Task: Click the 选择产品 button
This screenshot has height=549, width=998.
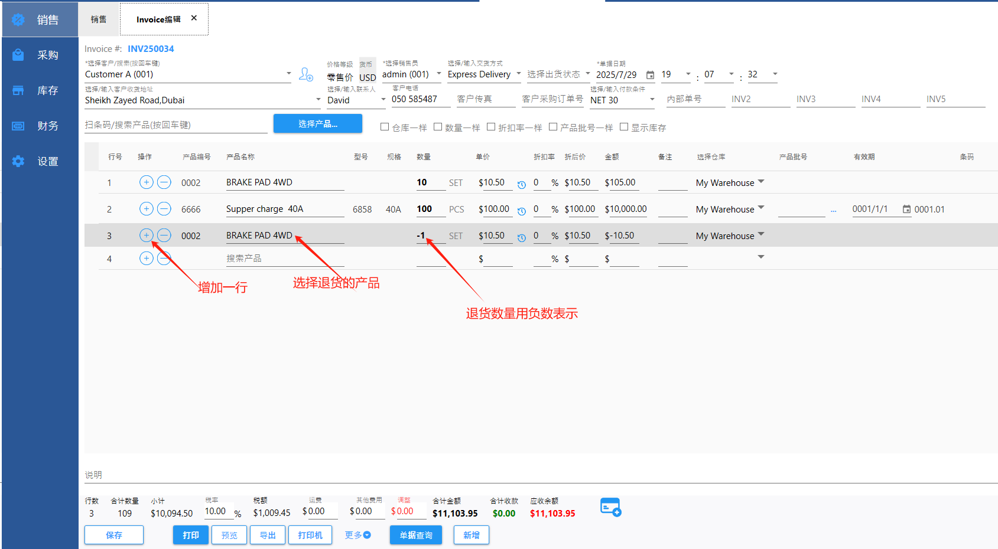Action: pyautogui.click(x=317, y=124)
